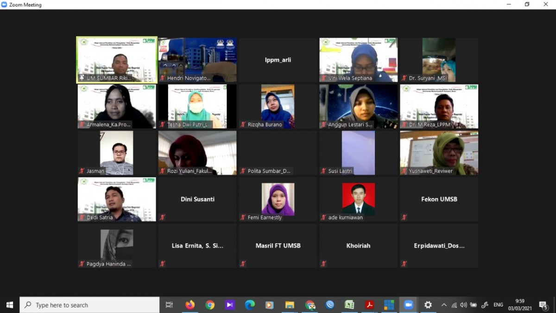The image size is (556, 313).
Task: Open Adobe Acrobat from the taskbar
Action: [x=369, y=305]
